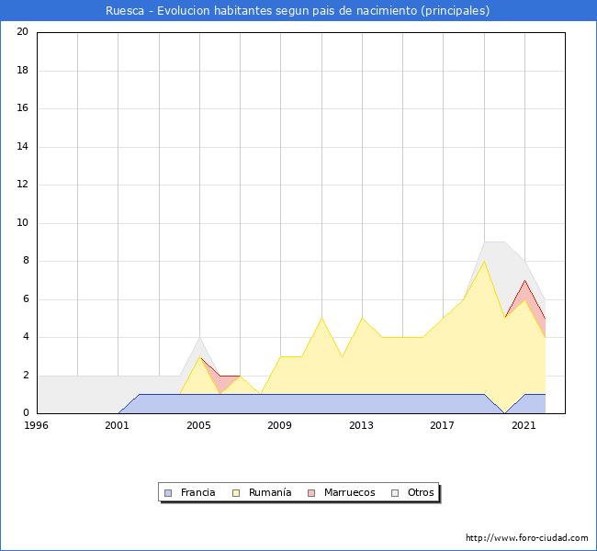Click the blue Francia legend swatch
Viewport: 597px width, 551px height.
[x=168, y=493]
